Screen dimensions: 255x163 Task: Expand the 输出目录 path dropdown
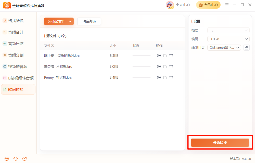coord(238,48)
